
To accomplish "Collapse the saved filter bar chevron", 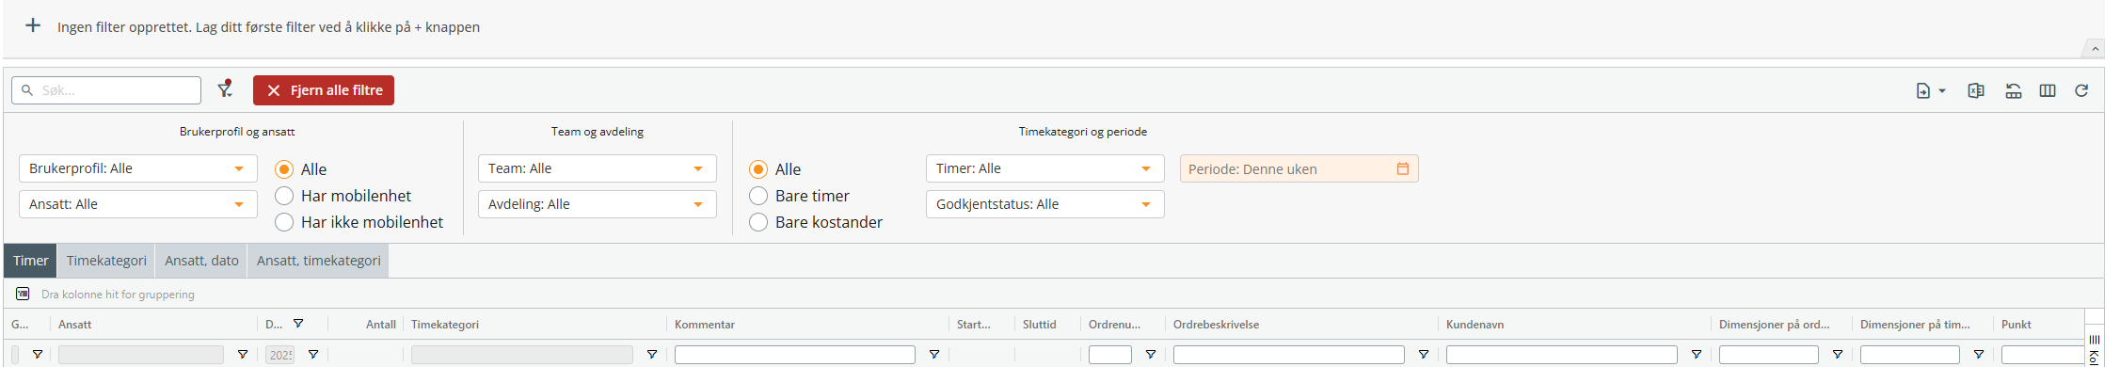I will tap(2094, 49).
